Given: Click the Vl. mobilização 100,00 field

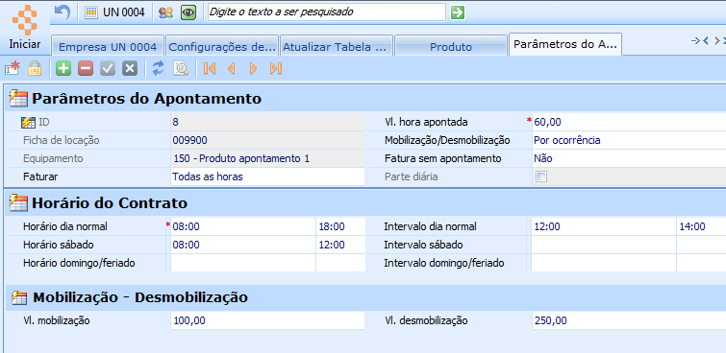Looking at the screenshot, I should (267, 320).
